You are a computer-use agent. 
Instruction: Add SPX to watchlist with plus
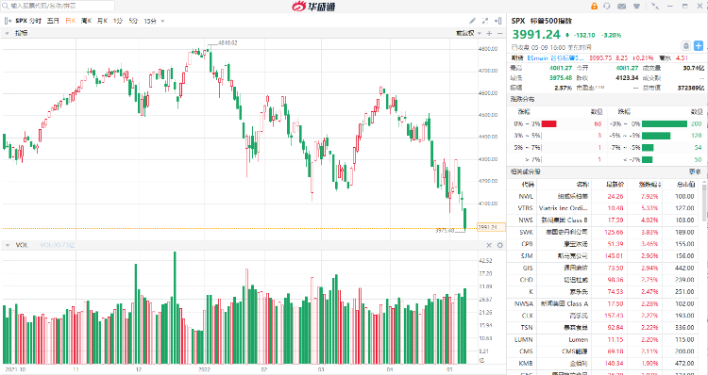point(698,46)
